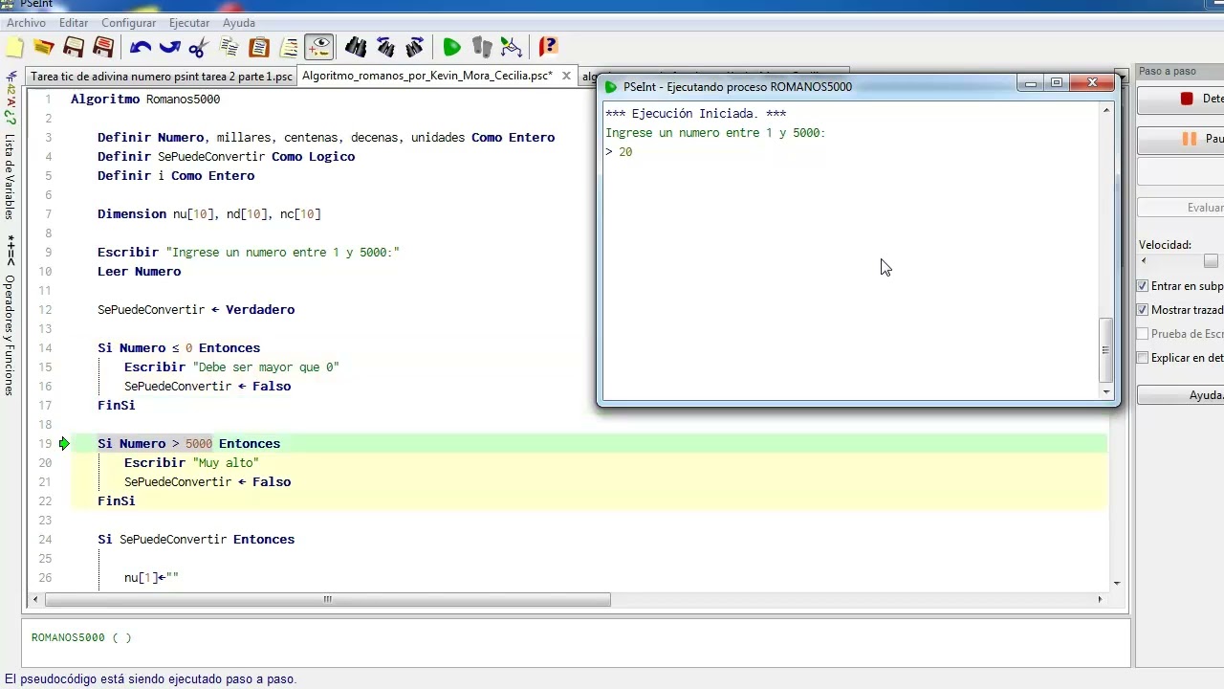Screen dimensions: 1224x689
Task: Check Explicar en detalle checkbox
Action: (x=1143, y=358)
